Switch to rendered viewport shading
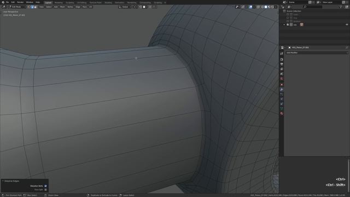The image size is (350, 197). pos(272,7)
